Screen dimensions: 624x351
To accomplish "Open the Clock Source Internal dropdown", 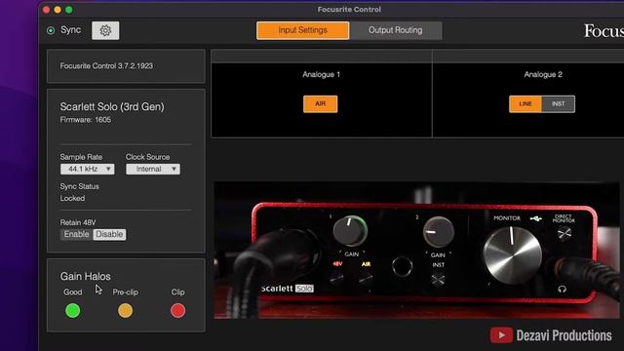I will tap(153, 169).
